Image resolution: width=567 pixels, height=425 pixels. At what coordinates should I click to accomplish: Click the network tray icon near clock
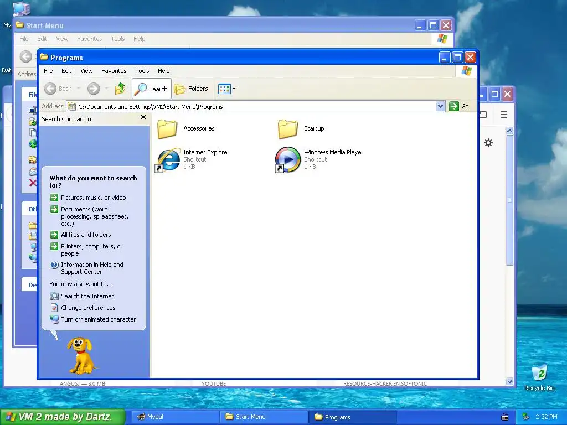(x=526, y=417)
